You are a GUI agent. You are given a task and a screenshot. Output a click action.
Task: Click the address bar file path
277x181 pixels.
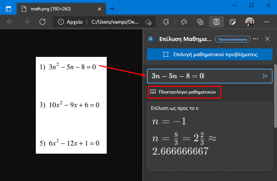(x=115, y=22)
